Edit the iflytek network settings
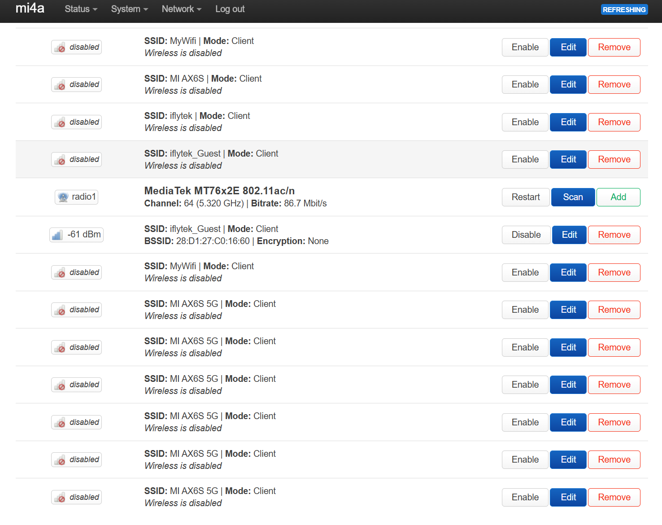 coord(568,122)
